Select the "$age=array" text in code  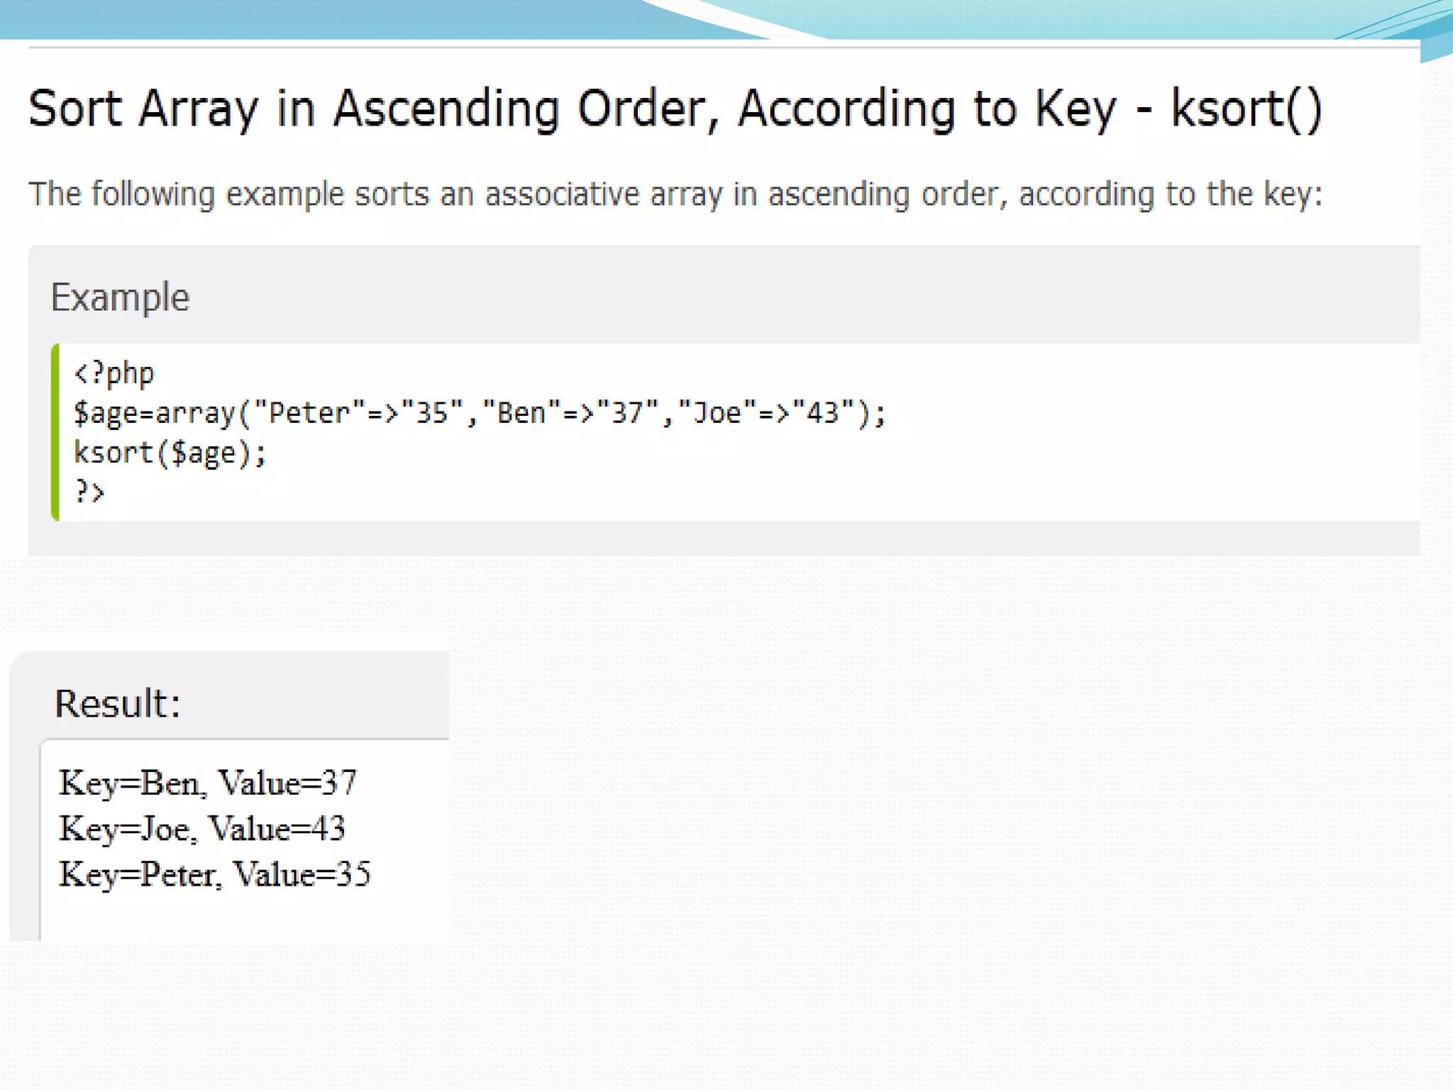click(154, 413)
